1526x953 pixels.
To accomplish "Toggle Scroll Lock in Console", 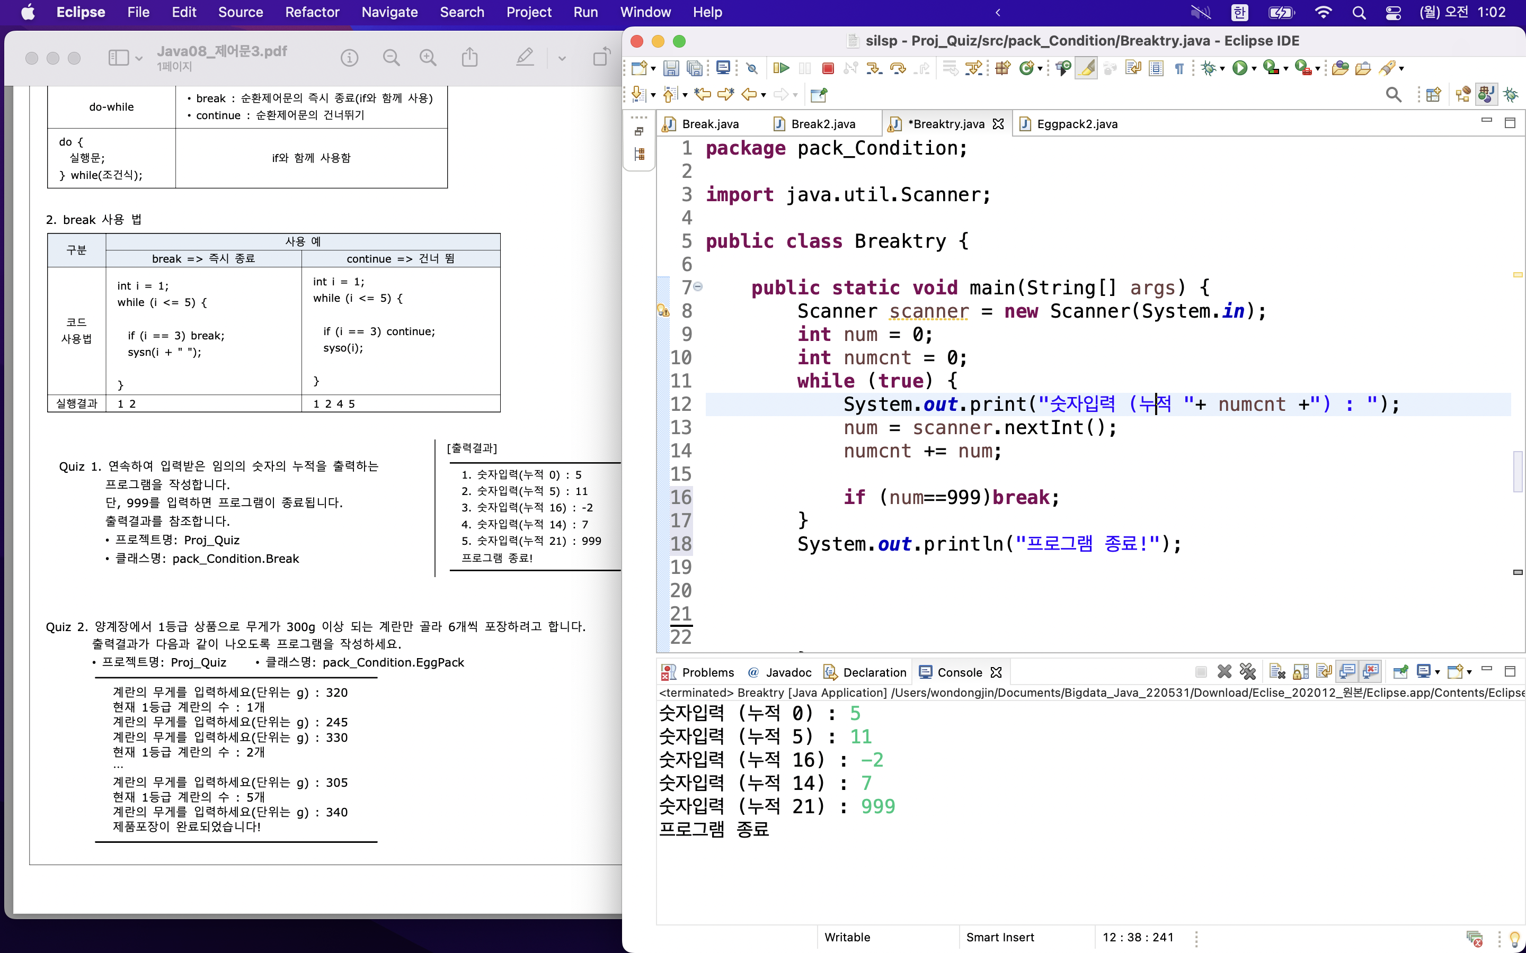I will 1300,672.
